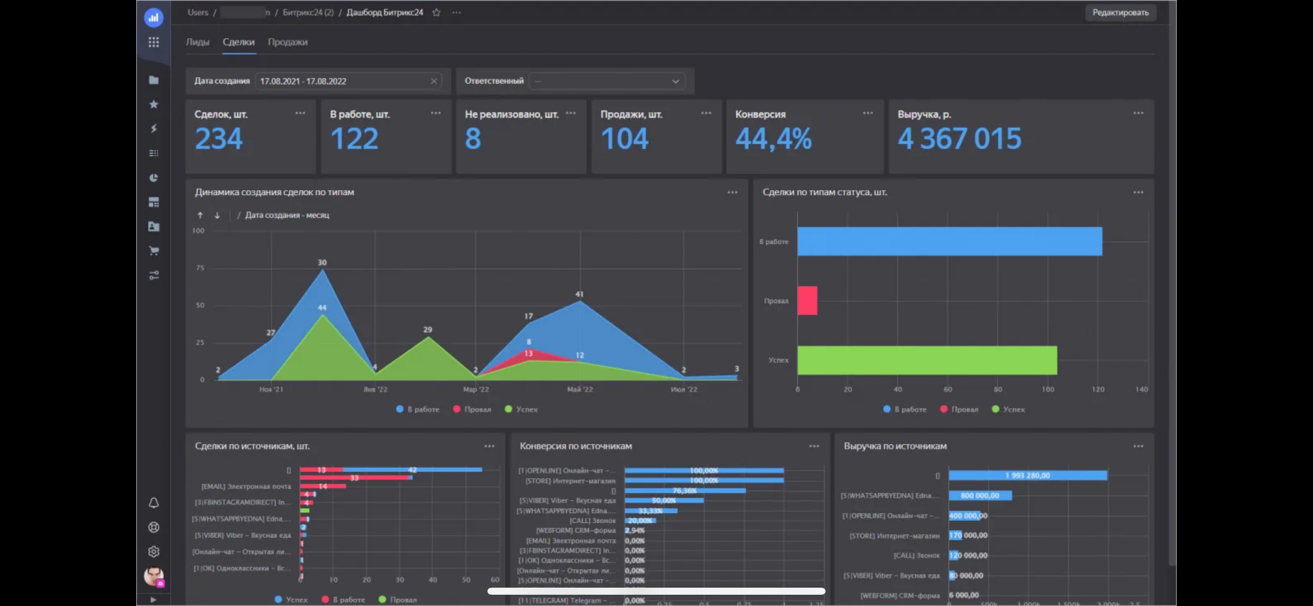1313x606 pixels.
Task: Open the sliders settings icon in sidebar
Action: click(154, 275)
